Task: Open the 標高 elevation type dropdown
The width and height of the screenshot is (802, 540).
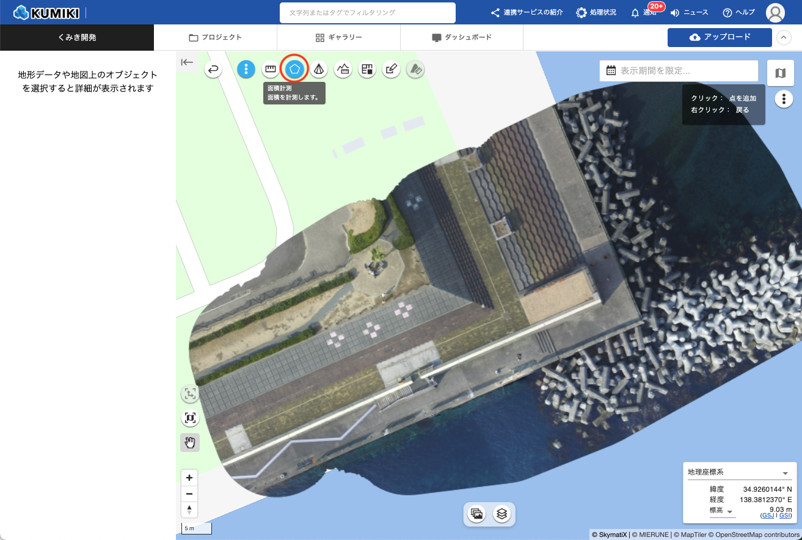Action: coord(729,512)
